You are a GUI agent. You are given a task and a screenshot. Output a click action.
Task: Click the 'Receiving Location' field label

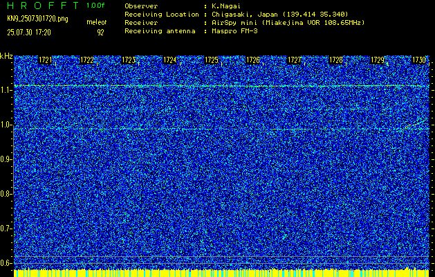coord(162,15)
